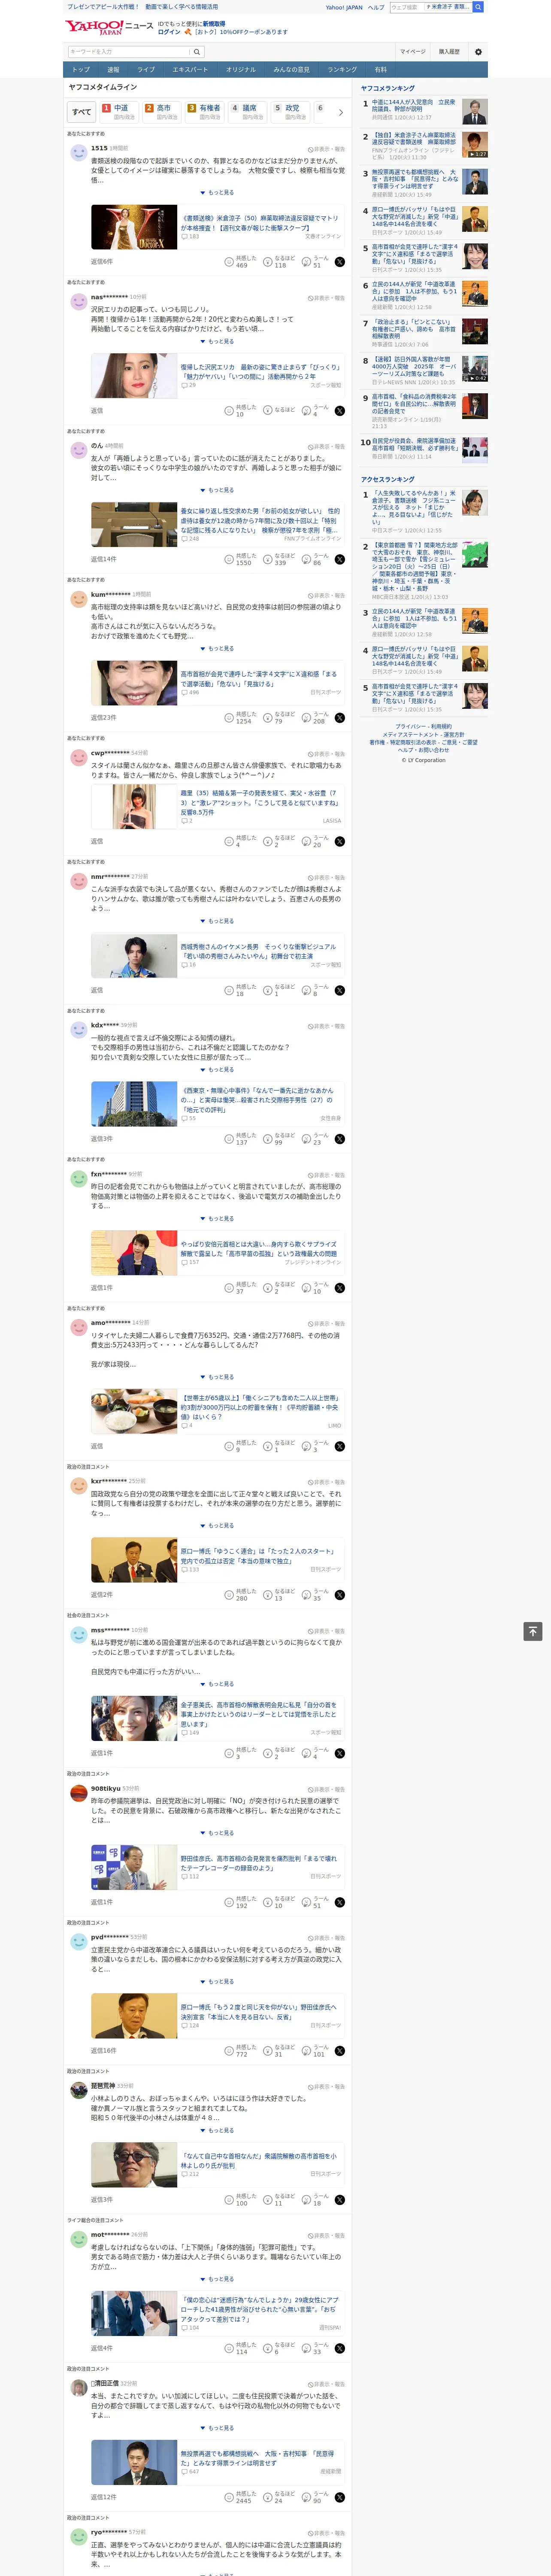Open the トップ navigation tab
Screen dimensions: 551x2576
81,70
